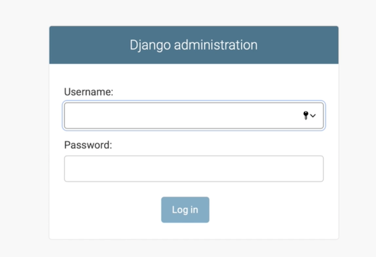The height and width of the screenshot is (257, 376).
Task: Click the password autofill key icon
Action: 306,115
